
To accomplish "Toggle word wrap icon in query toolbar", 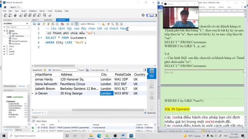I will (x=121, y=24).
